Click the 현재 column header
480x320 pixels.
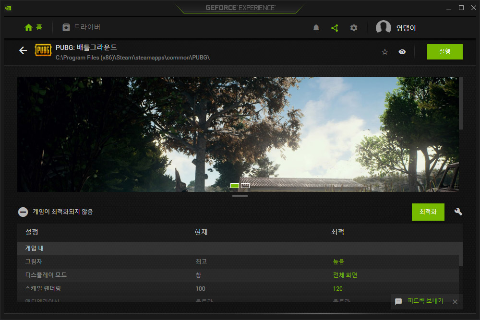[201, 232]
